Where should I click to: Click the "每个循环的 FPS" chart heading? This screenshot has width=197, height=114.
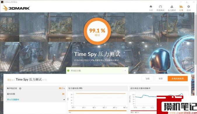tap(75, 88)
